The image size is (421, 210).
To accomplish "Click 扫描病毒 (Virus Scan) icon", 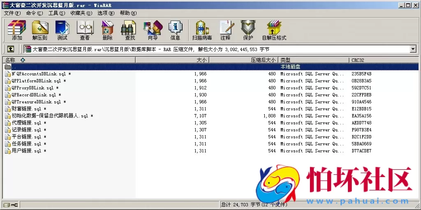I will (x=202, y=30).
